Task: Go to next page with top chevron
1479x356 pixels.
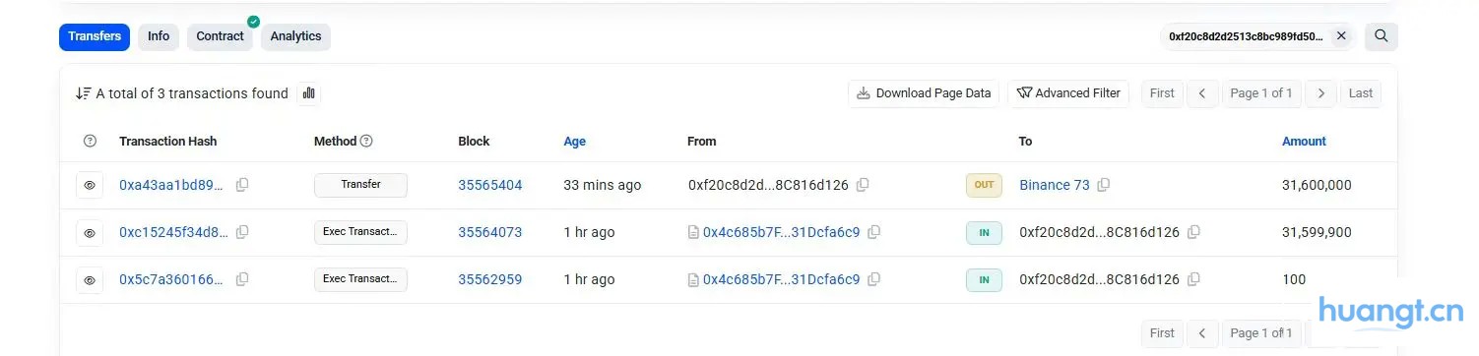Action: tap(1320, 93)
